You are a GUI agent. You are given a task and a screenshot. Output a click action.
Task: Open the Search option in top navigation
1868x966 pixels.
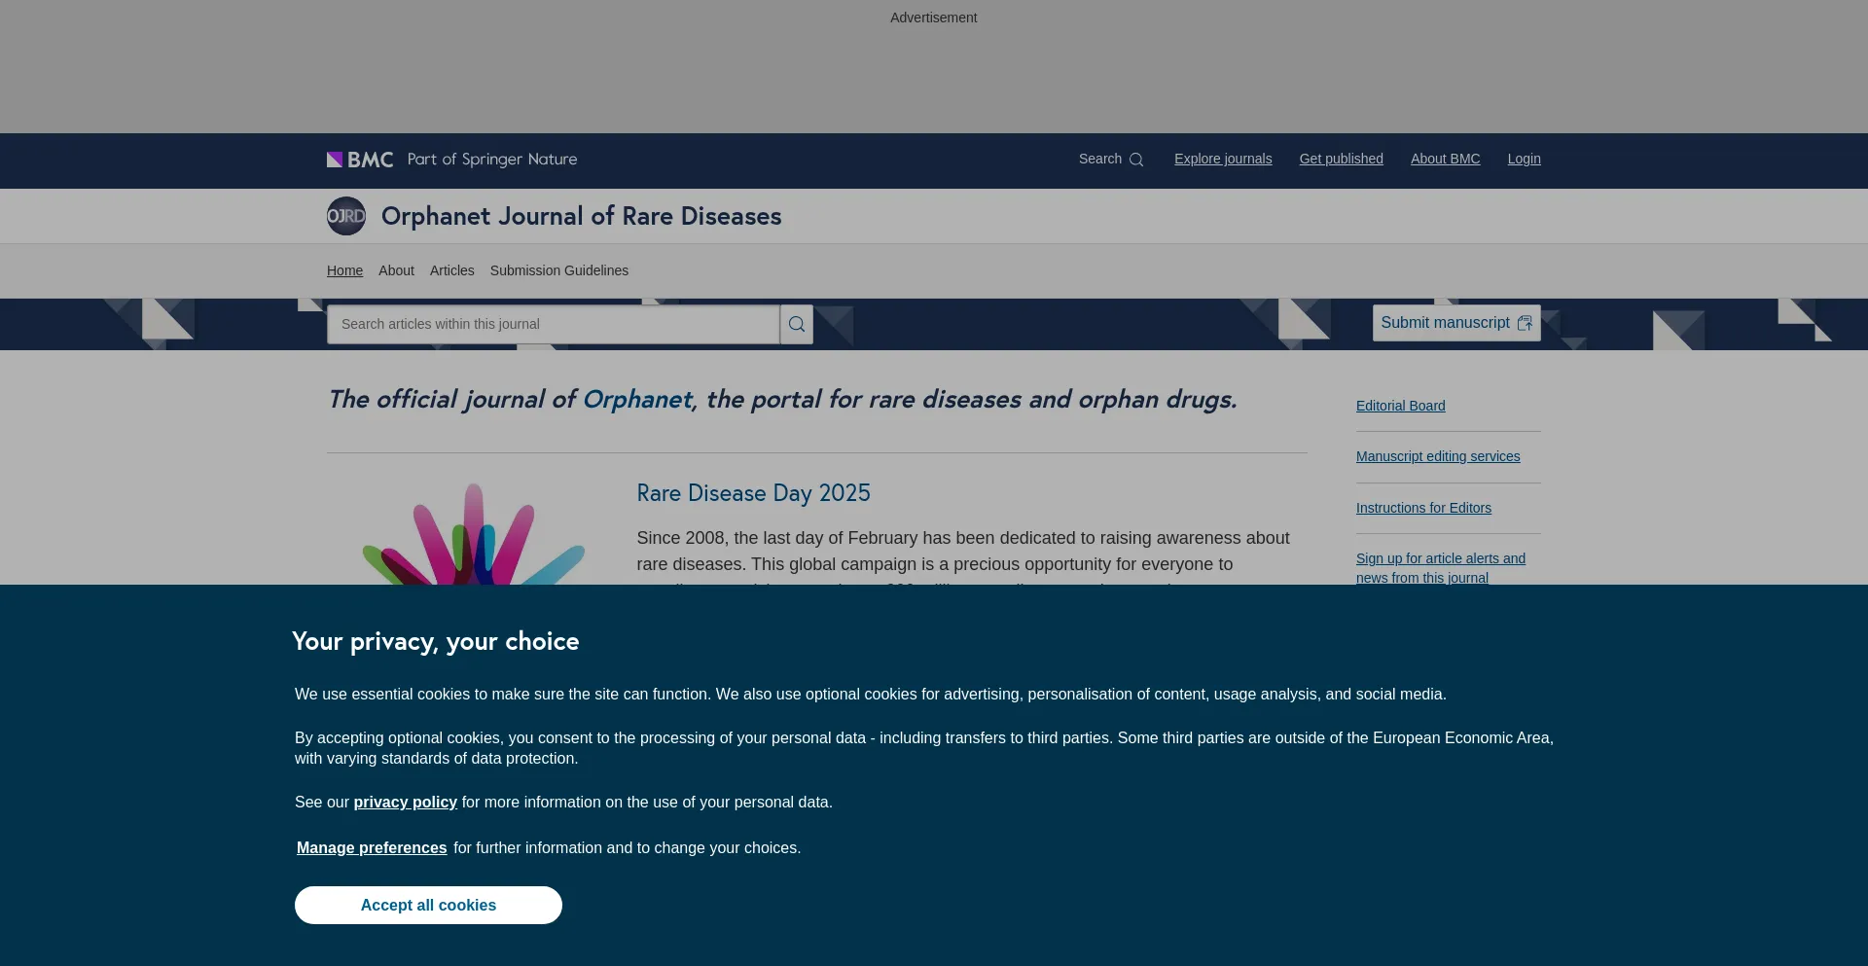coord(1110,159)
